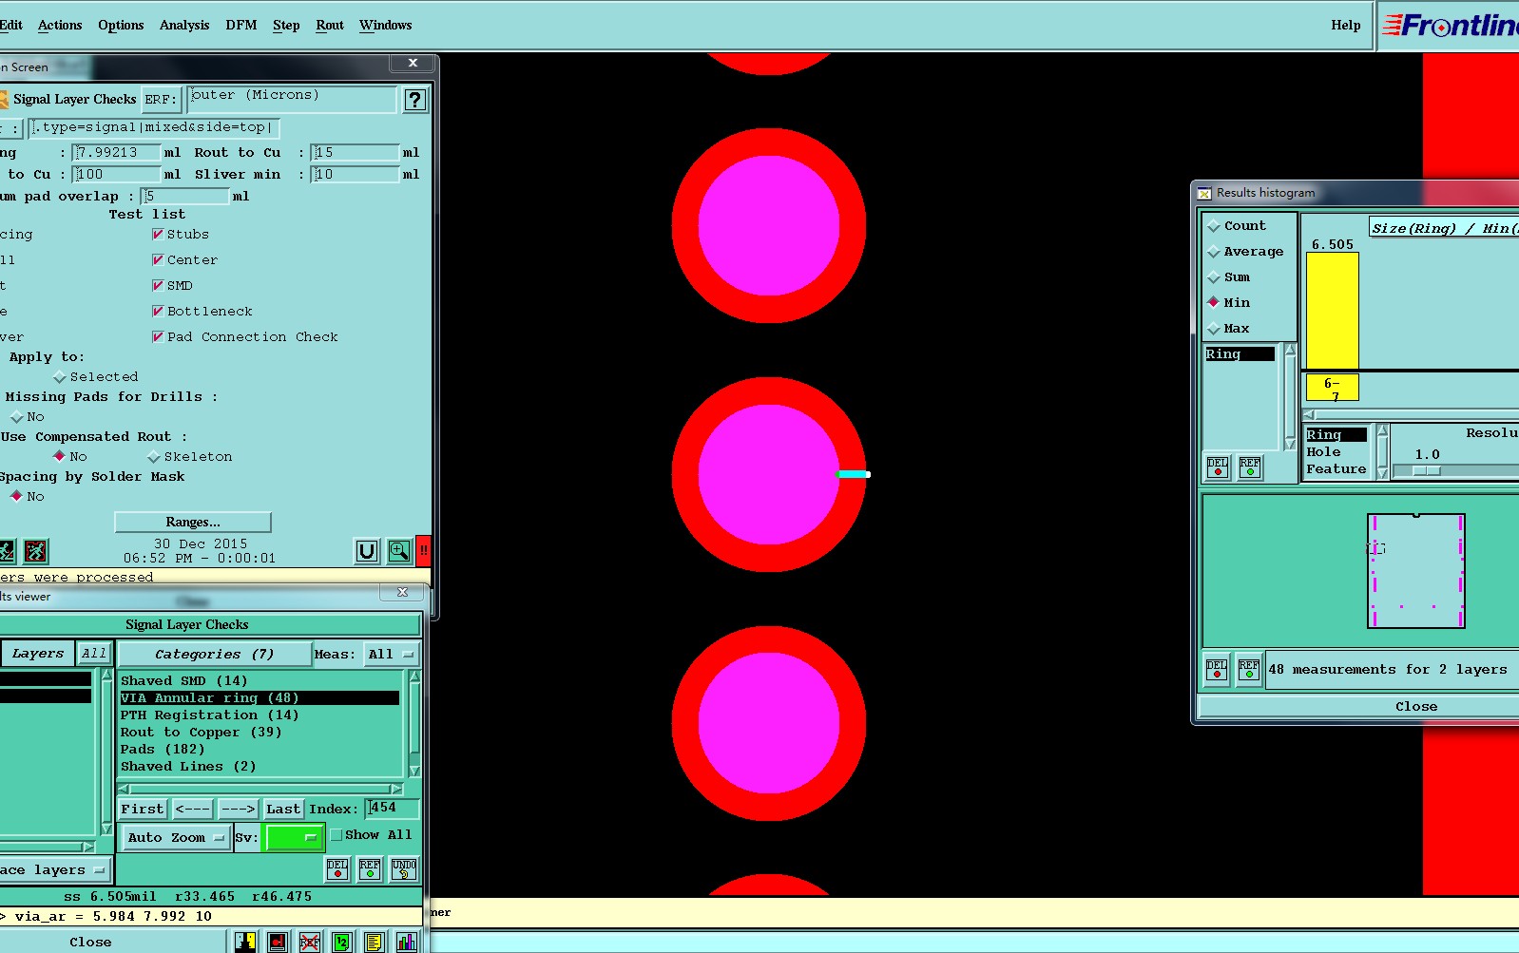Click the green 12 numbering icon

pyautogui.click(x=342, y=942)
